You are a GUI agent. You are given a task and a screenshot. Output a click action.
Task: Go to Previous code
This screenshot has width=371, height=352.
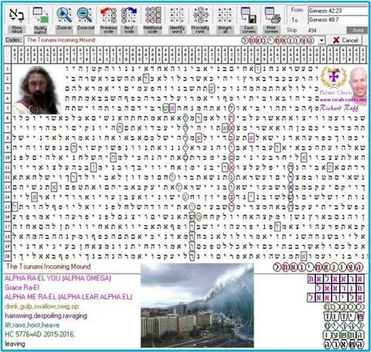tap(108, 15)
